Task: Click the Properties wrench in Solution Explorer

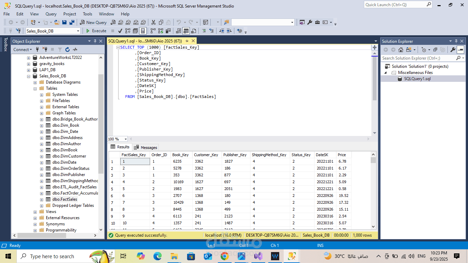Action: coord(453,50)
